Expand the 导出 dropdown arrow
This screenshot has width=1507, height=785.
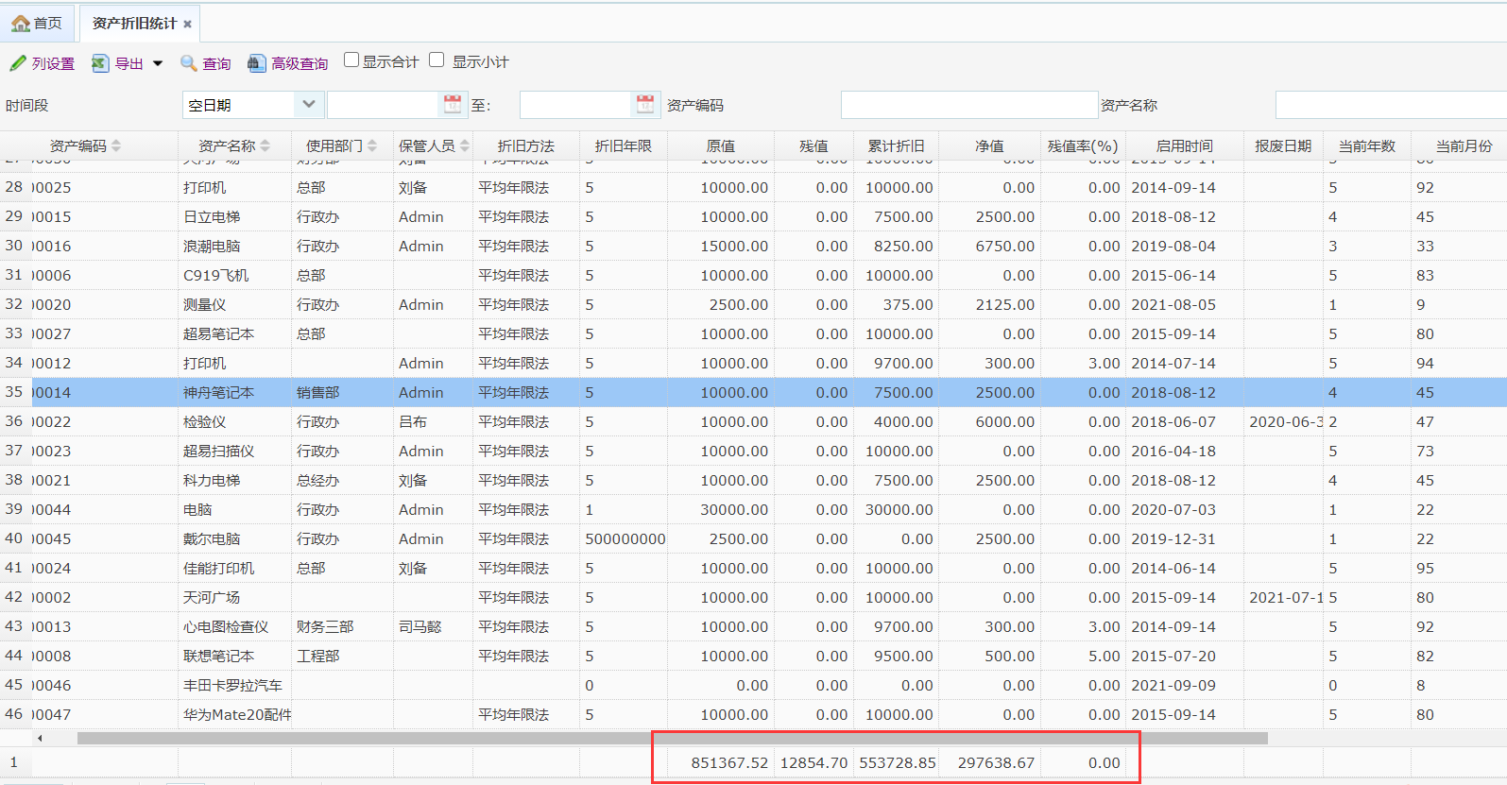tap(158, 63)
